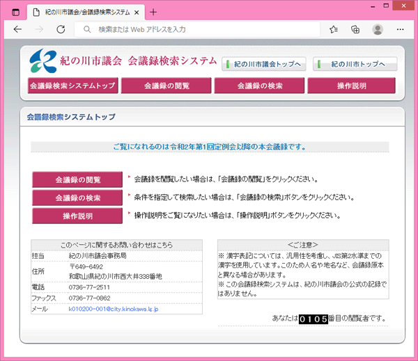
Task: Open the favorites star icon
Action: coord(334,29)
